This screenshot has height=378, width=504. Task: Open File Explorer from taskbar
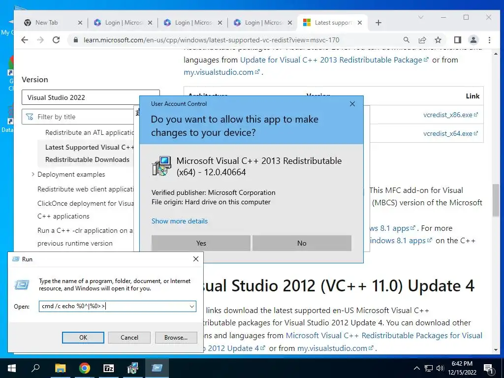tap(60, 368)
